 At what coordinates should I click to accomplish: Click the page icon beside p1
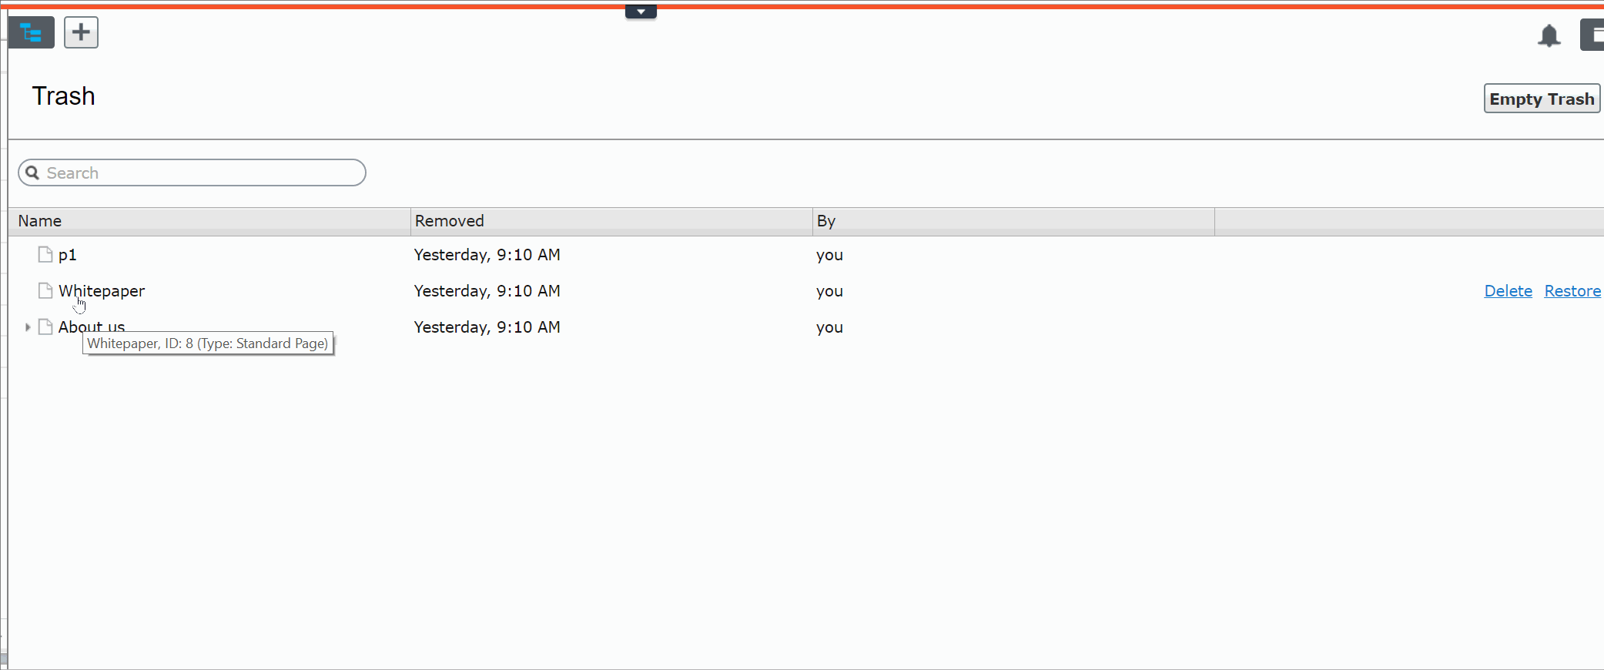[45, 255]
